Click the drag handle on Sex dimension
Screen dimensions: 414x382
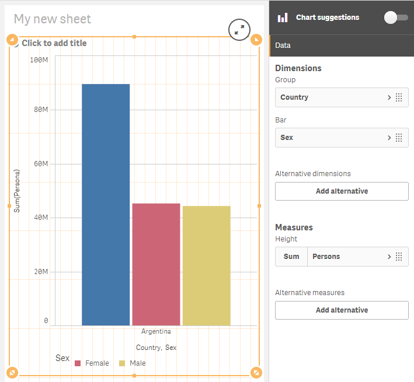pos(399,138)
